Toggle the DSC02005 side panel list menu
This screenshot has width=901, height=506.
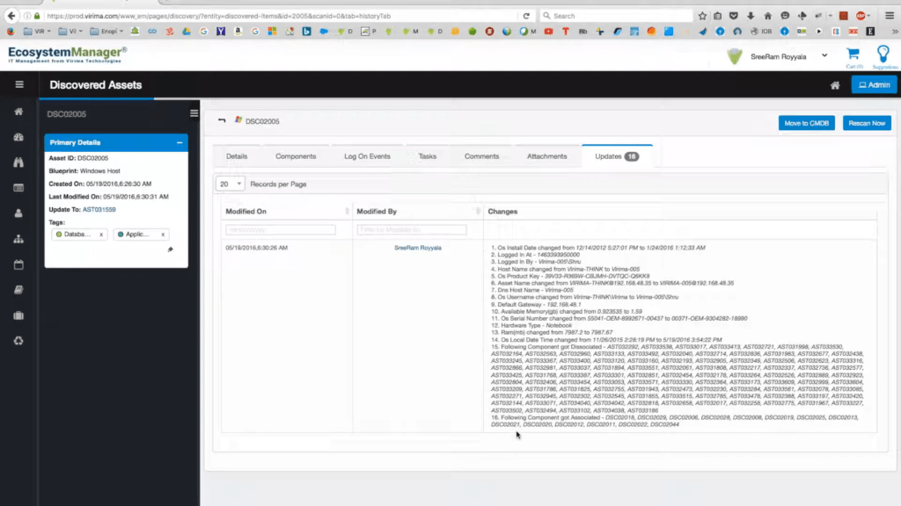pyautogui.click(x=194, y=113)
